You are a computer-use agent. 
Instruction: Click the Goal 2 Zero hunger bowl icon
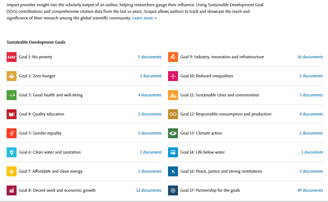11,76
